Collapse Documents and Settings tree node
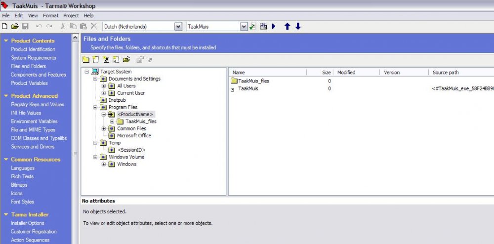 [95, 79]
